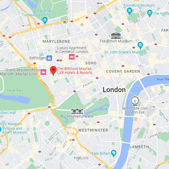The width and height of the screenshot is (169, 169).
Task: Click the Tate Britain teal marker
Action: (114, 153)
